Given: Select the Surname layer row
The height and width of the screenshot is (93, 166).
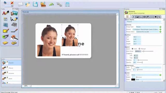Looking at the screenshot, I should click(x=11, y=73).
